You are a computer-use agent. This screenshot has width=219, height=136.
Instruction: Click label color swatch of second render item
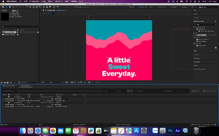[x=9, y=102]
